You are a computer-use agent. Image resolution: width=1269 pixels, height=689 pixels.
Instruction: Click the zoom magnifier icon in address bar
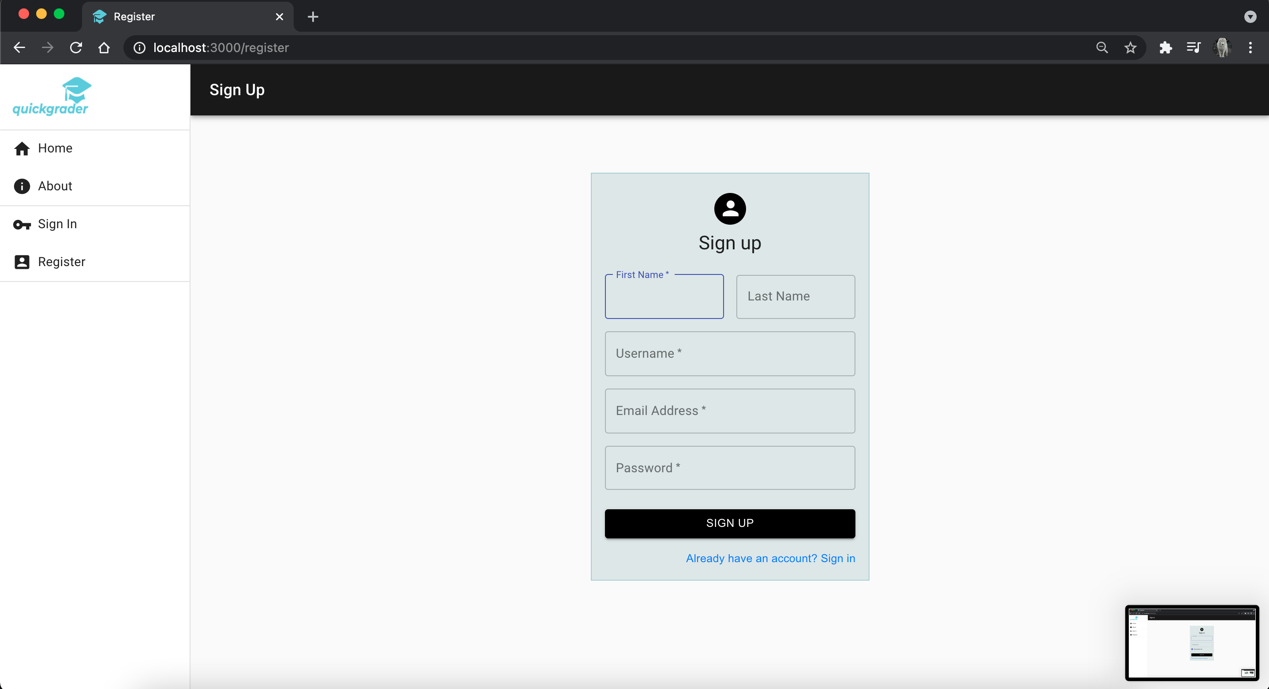(1102, 48)
